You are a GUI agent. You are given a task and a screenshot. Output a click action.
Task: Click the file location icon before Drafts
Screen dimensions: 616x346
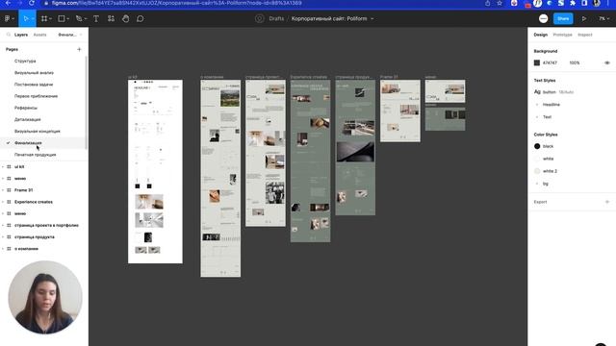point(259,18)
